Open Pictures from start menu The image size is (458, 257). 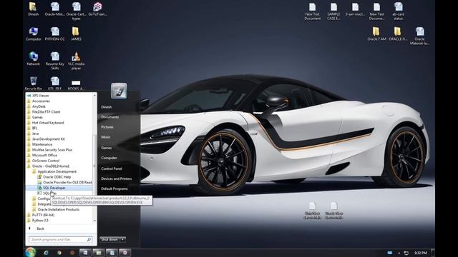107,127
